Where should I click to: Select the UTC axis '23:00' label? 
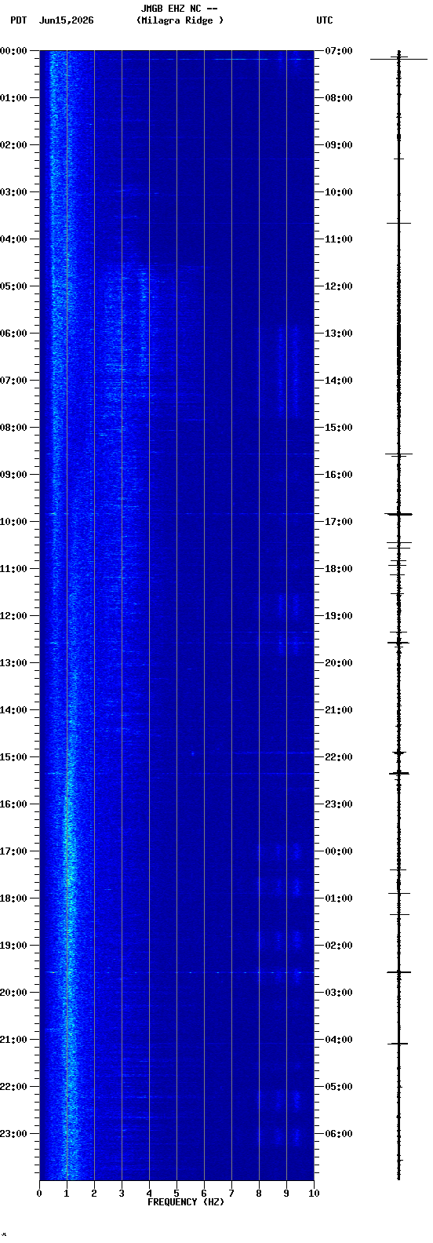click(339, 804)
